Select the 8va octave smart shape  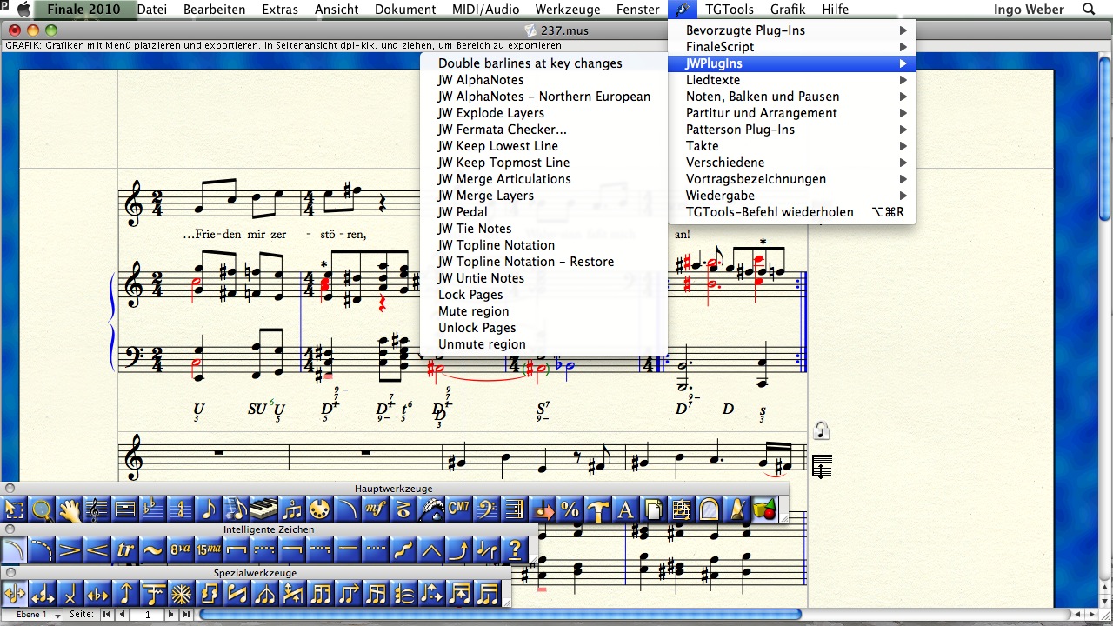coord(180,549)
